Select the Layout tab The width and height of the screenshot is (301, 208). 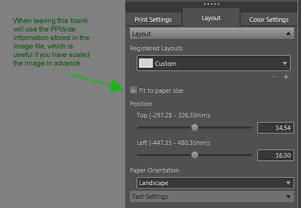tap(211, 18)
